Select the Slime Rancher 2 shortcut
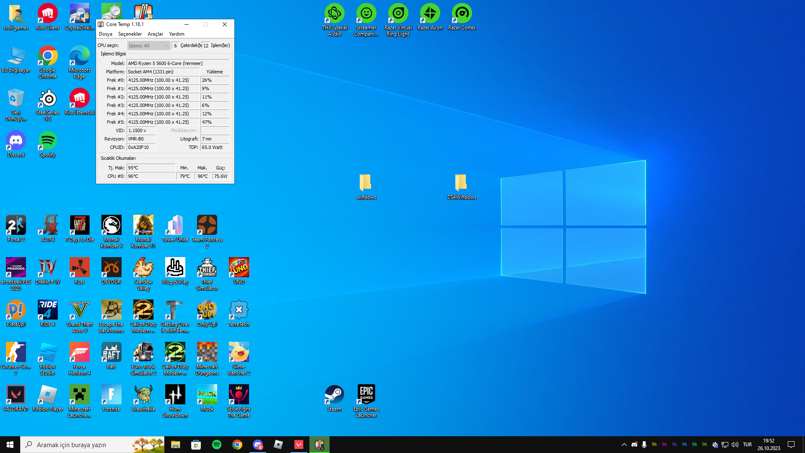The width and height of the screenshot is (805, 453). 239,359
